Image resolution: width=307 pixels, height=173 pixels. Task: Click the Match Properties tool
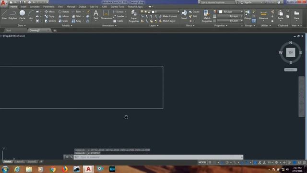point(207,16)
